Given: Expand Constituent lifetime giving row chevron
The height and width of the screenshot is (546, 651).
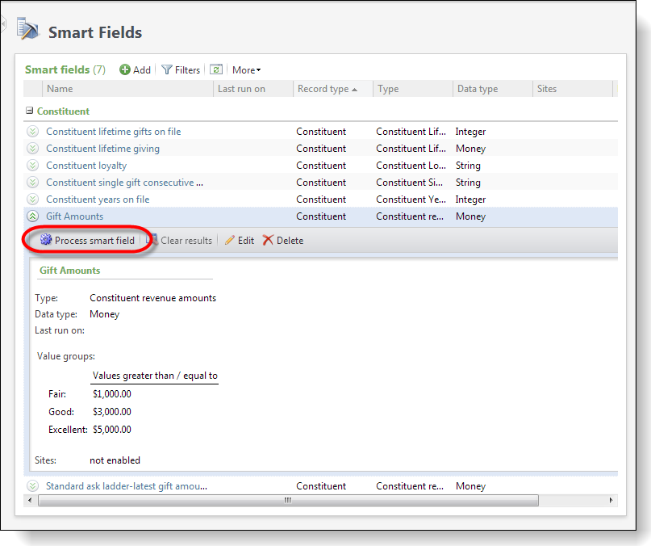Looking at the screenshot, I should tap(32, 149).
